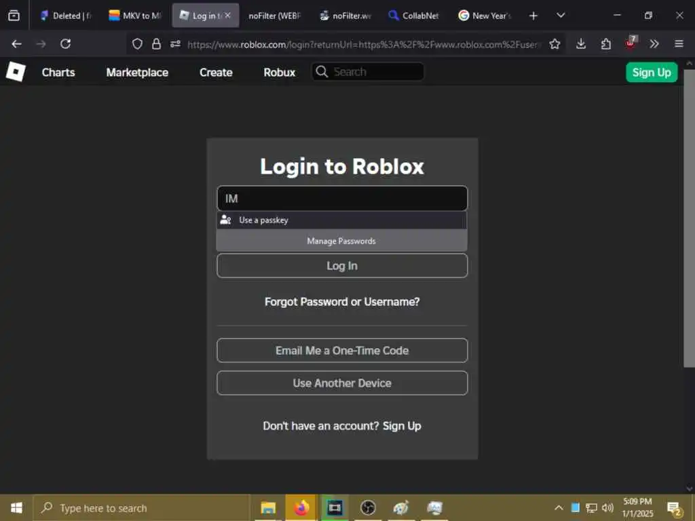Click the address bar URL field

[362, 44]
